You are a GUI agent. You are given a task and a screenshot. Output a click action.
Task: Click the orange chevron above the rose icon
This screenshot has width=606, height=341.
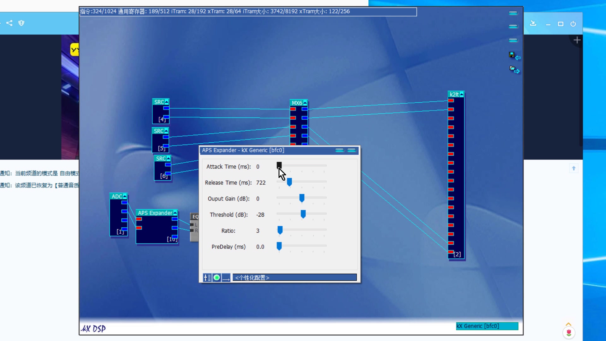(568, 324)
